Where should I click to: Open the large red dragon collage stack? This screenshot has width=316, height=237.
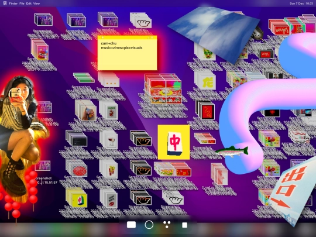coord(163,89)
